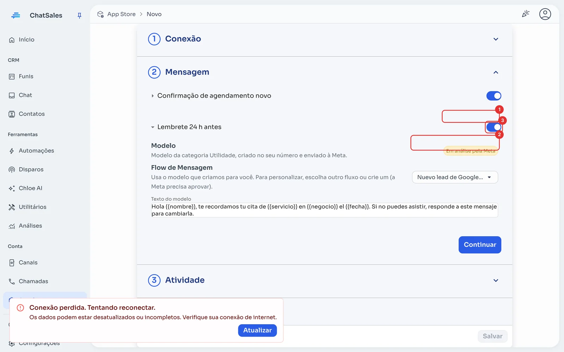This screenshot has width=564, height=352.
Task: Open Funis in the sidebar
Action: point(26,76)
